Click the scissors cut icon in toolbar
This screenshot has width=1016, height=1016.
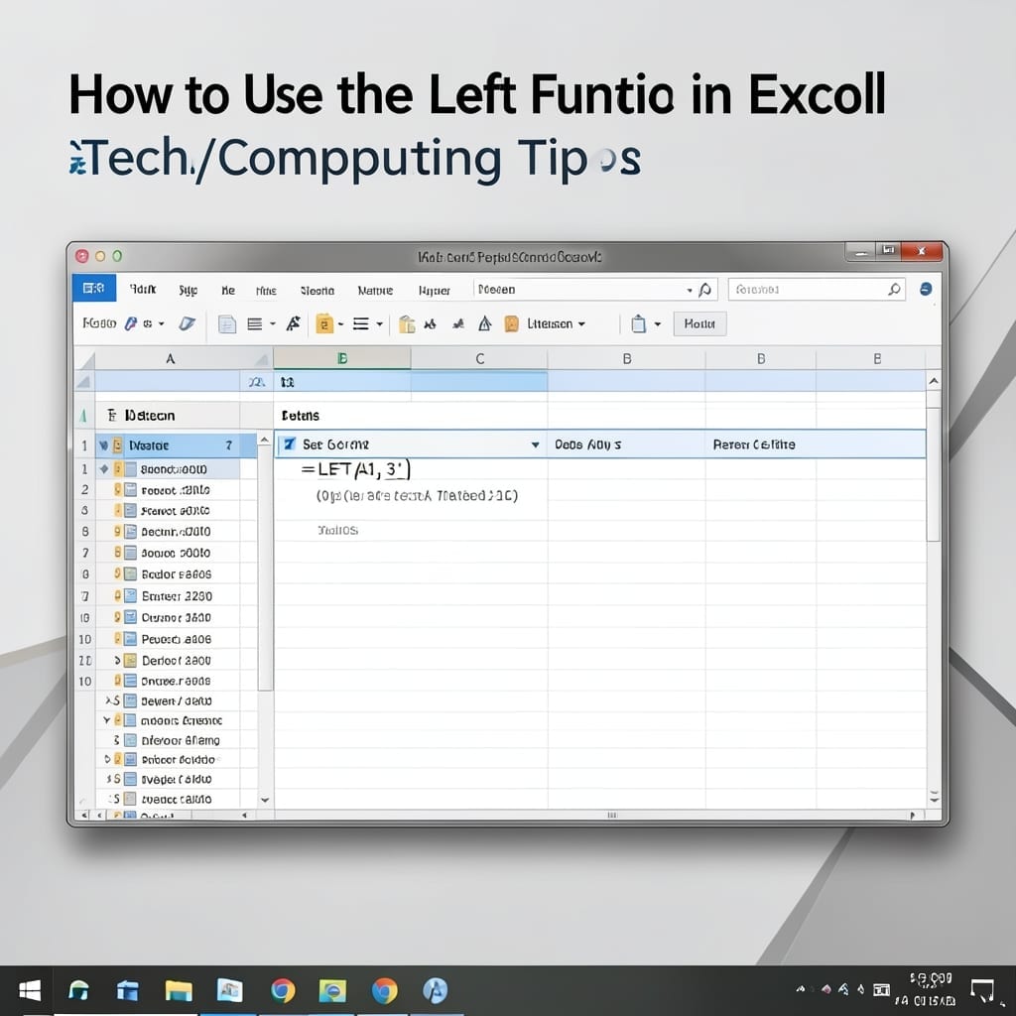click(x=431, y=323)
